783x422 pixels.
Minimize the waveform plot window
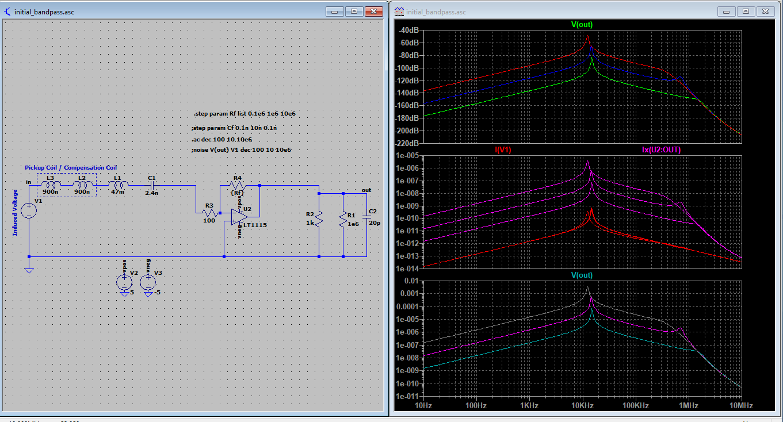(727, 11)
